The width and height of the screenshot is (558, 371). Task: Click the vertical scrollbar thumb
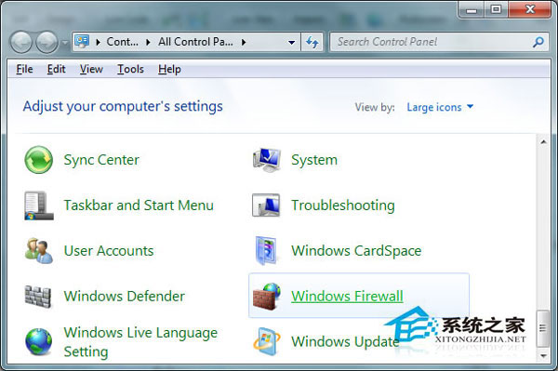point(543,328)
